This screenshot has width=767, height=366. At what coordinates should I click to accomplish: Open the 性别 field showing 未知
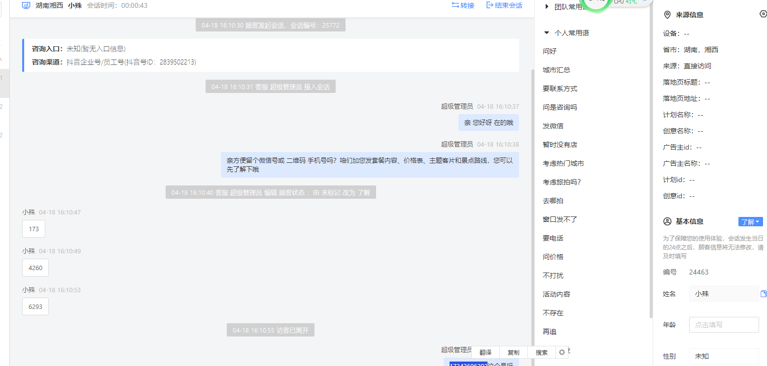724,356
